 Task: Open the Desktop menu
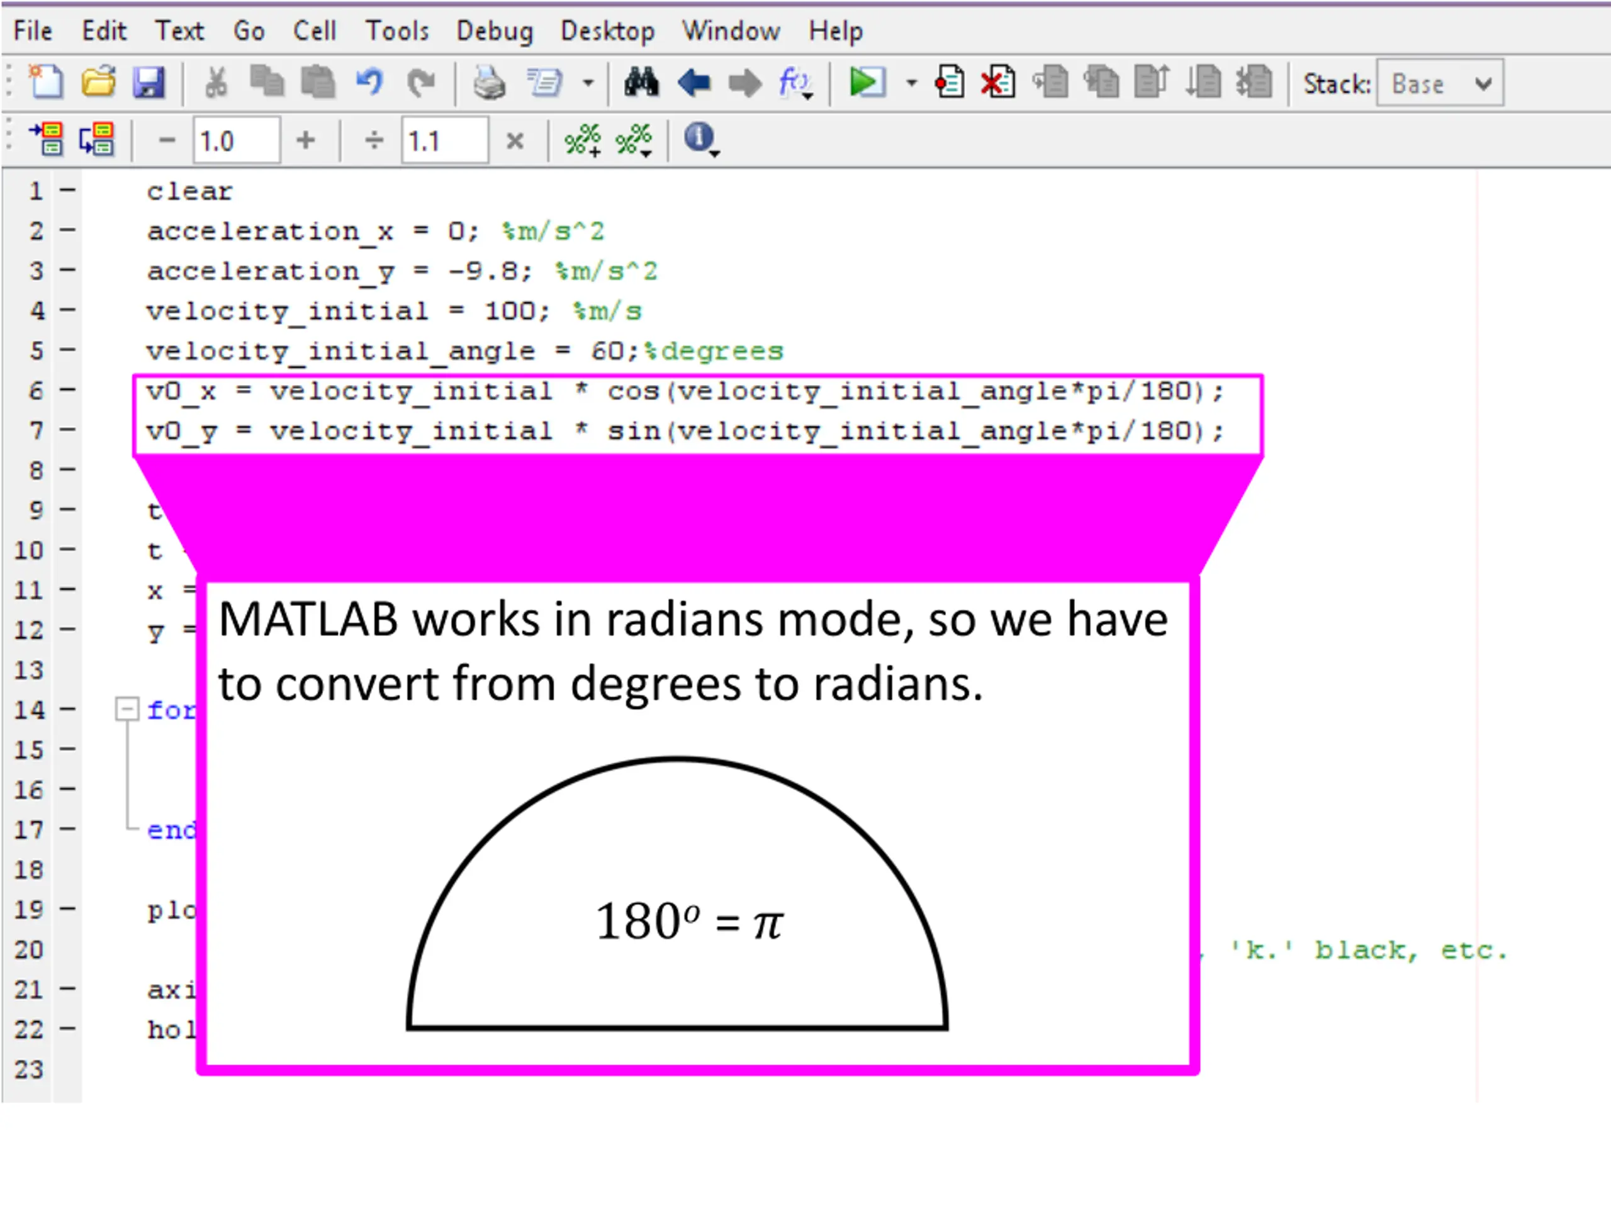[607, 31]
